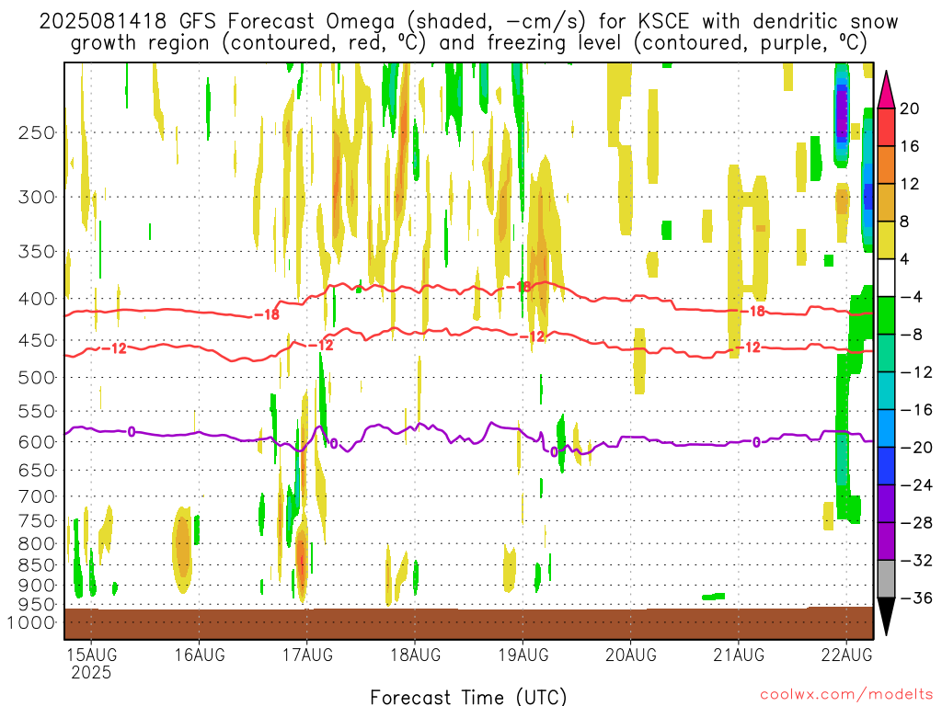Click the gray -36 to -32 colorbar swatch
This screenshot has width=942, height=706.
pos(886,579)
